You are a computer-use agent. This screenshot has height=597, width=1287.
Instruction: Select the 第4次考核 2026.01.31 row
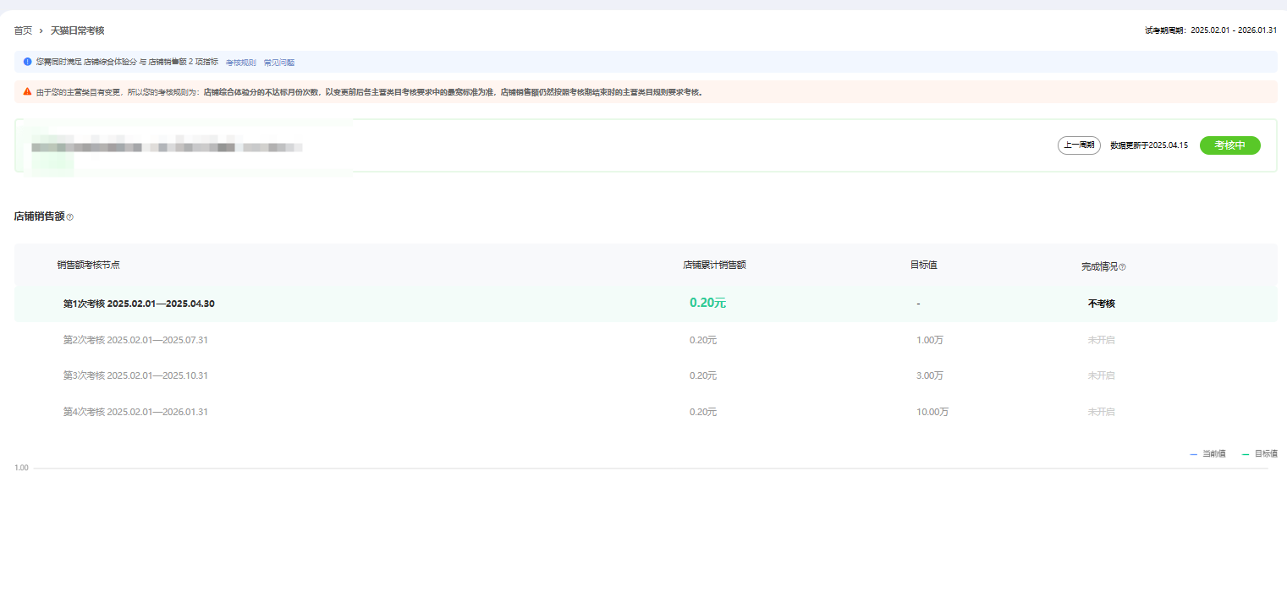coord(135,412)
